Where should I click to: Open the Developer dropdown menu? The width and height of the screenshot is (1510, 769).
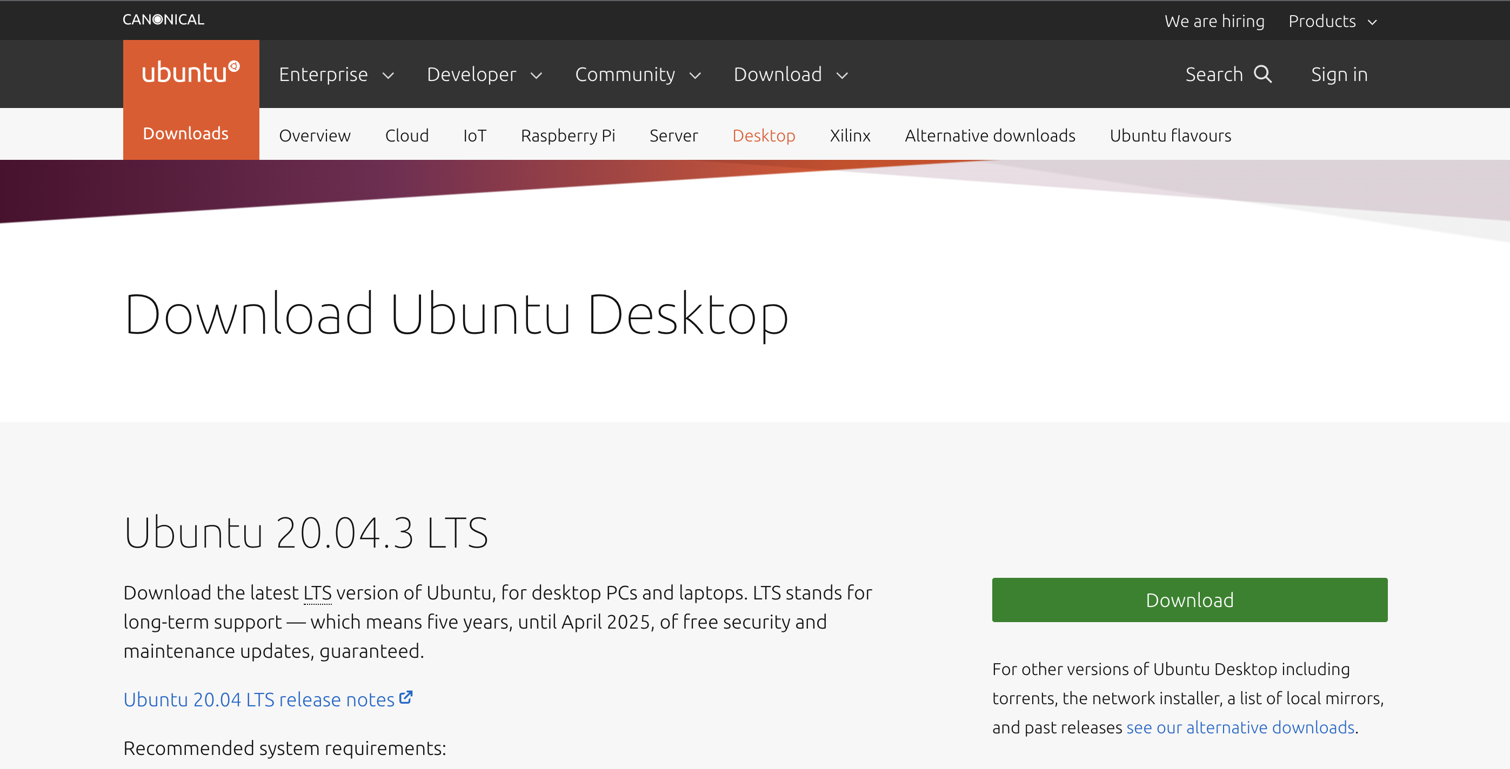[x=484, y=75]
